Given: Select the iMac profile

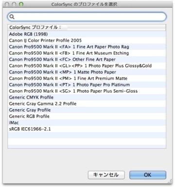Looking at the screenshot, I should coord(87,122).
